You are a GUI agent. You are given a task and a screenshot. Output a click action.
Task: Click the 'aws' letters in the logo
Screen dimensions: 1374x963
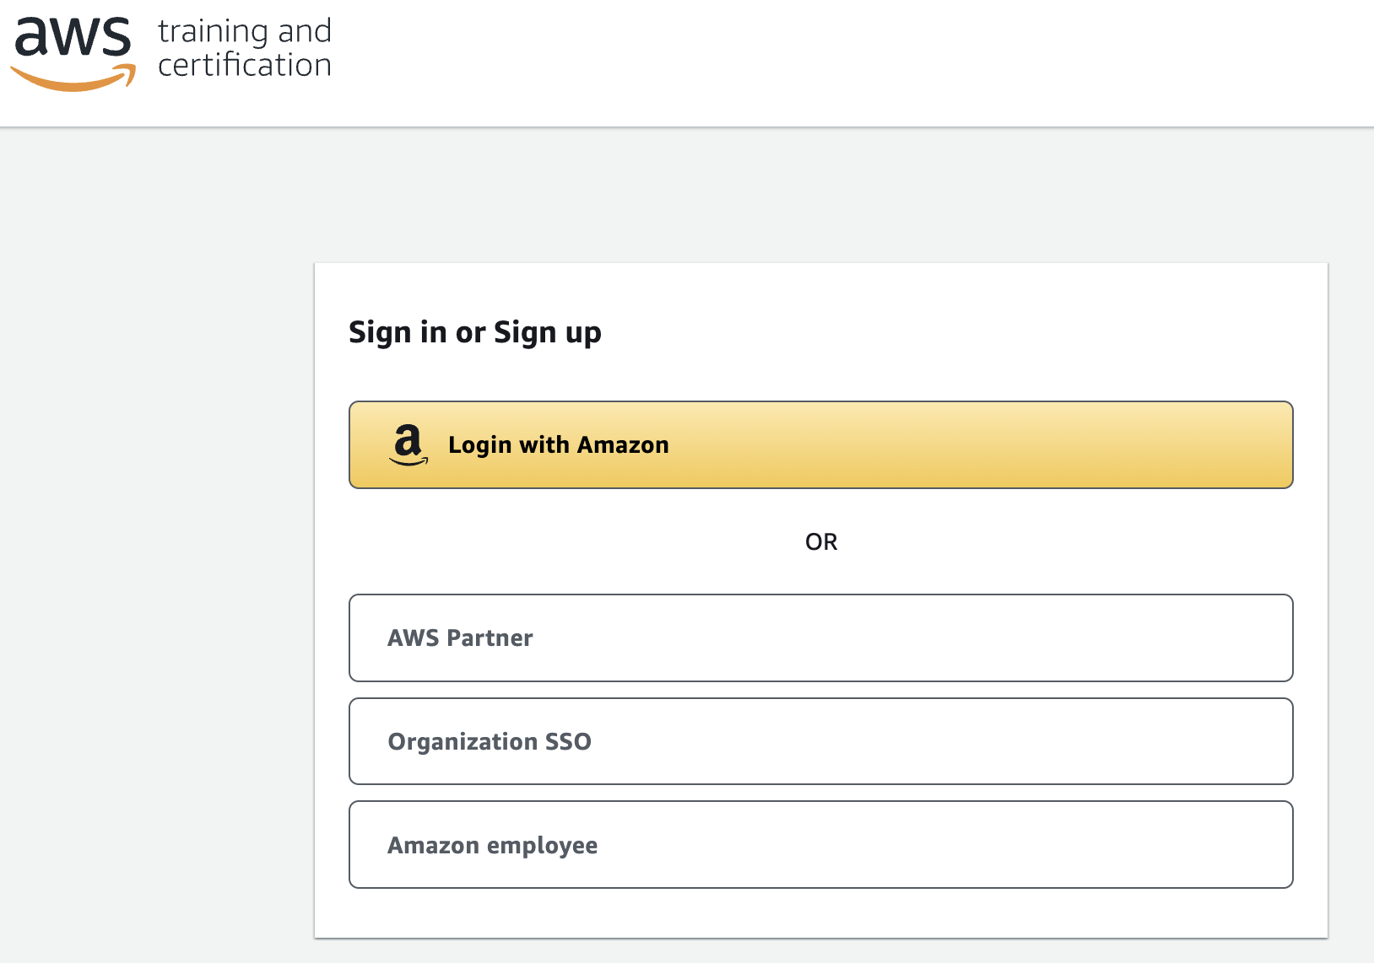coord(73,37)
